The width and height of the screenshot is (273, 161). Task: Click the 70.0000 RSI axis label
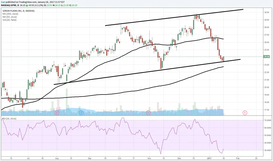click(x=268, y=120)
